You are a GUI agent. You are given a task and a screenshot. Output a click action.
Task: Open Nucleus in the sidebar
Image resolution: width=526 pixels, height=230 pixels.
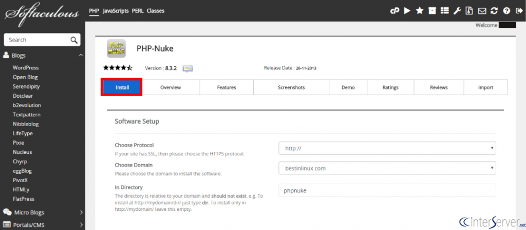(x=23, y=152)
